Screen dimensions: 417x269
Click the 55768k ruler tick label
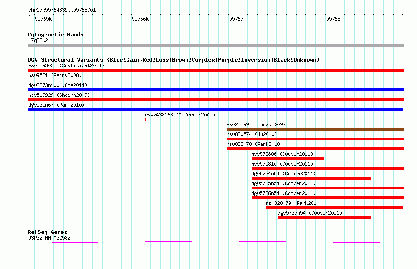335,19
